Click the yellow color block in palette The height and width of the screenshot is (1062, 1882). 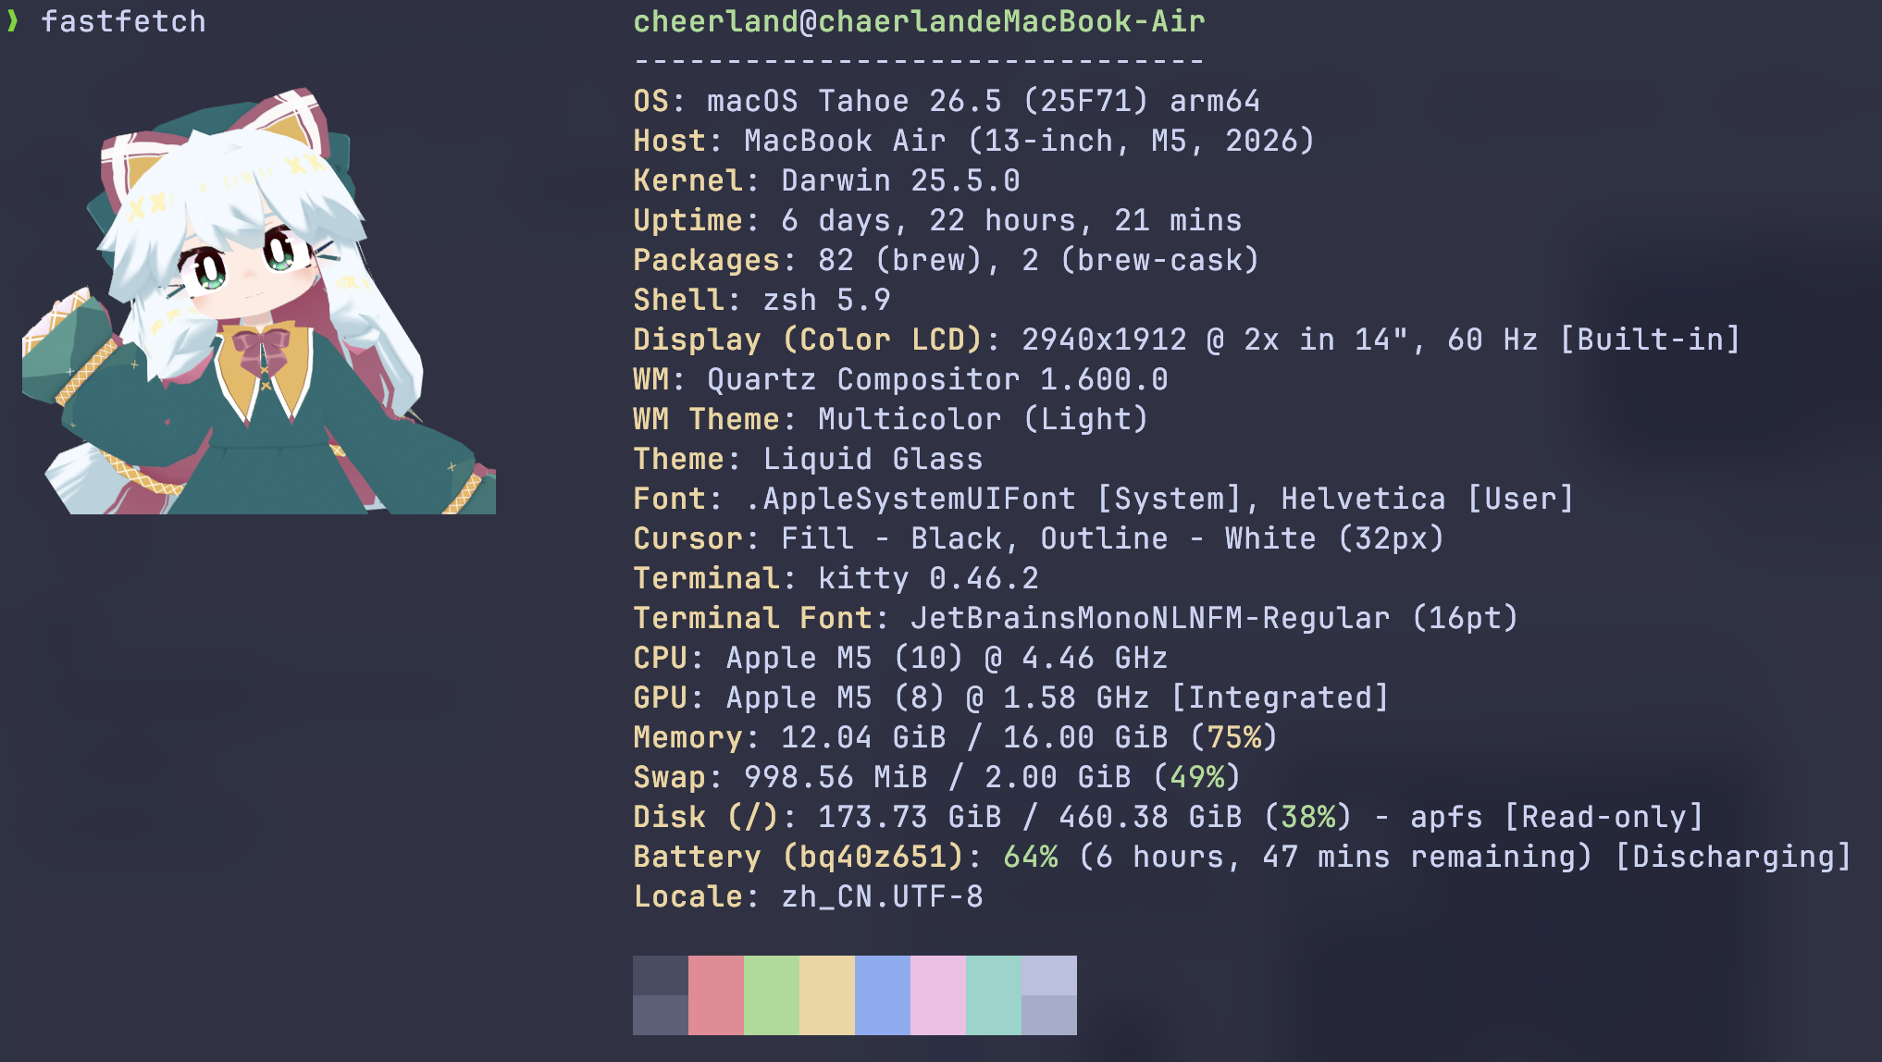click(827, 995)
